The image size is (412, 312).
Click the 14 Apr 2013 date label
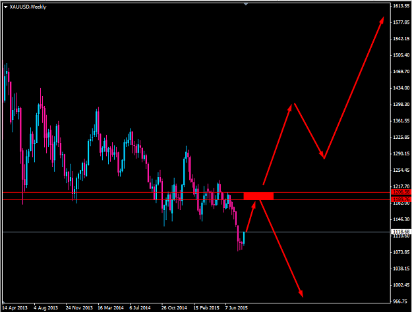coord(15,308)
